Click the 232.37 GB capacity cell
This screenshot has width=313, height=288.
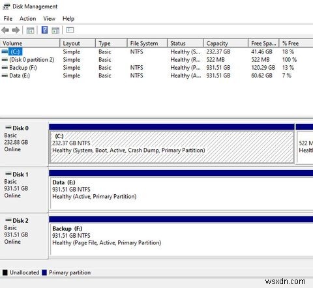[218, 51]
